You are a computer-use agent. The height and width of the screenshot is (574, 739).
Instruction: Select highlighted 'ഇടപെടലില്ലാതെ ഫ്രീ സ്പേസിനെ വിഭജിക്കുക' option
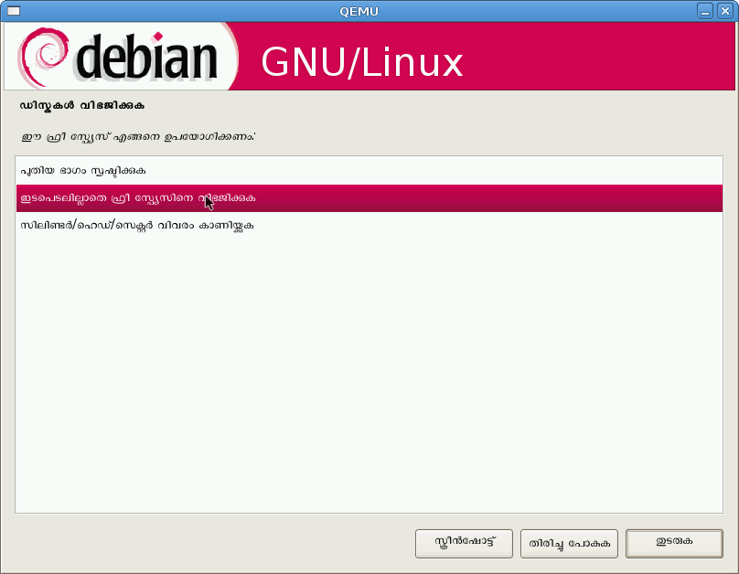pyautogui.click(x=138, y=197)
